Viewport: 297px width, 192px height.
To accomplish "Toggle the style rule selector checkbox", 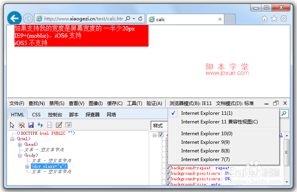I will pyautogui.click(x=161, y=135).
